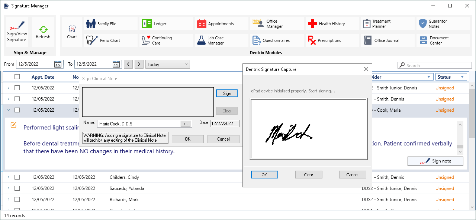Click inside the Search field

coord(434,65)
